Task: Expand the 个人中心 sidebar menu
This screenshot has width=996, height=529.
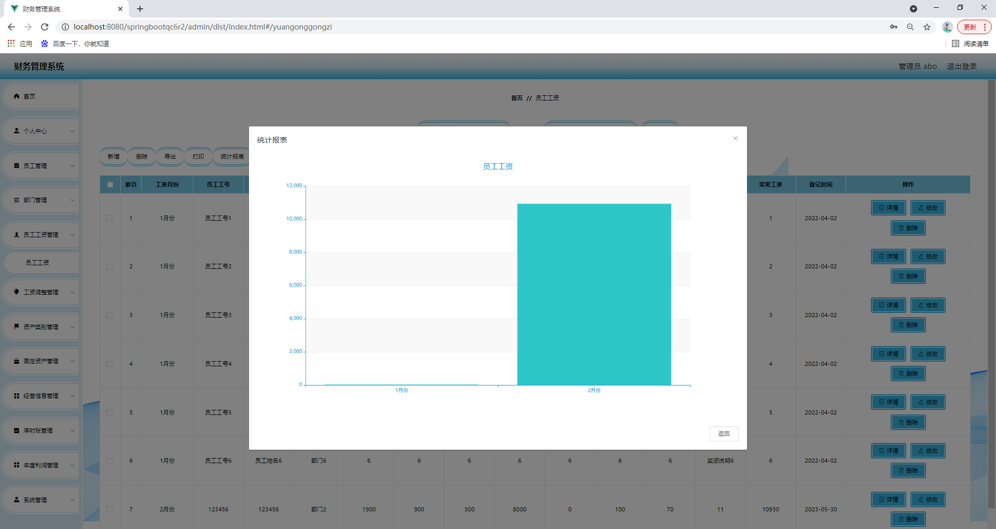Action: pos(40,131)
